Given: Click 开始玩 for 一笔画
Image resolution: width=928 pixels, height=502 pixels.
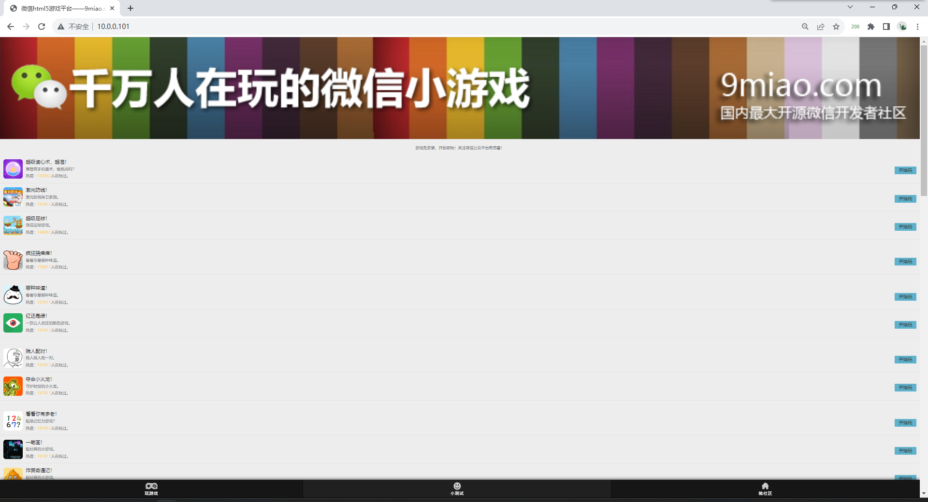Looking at the screenshot, I should [905, 451].
